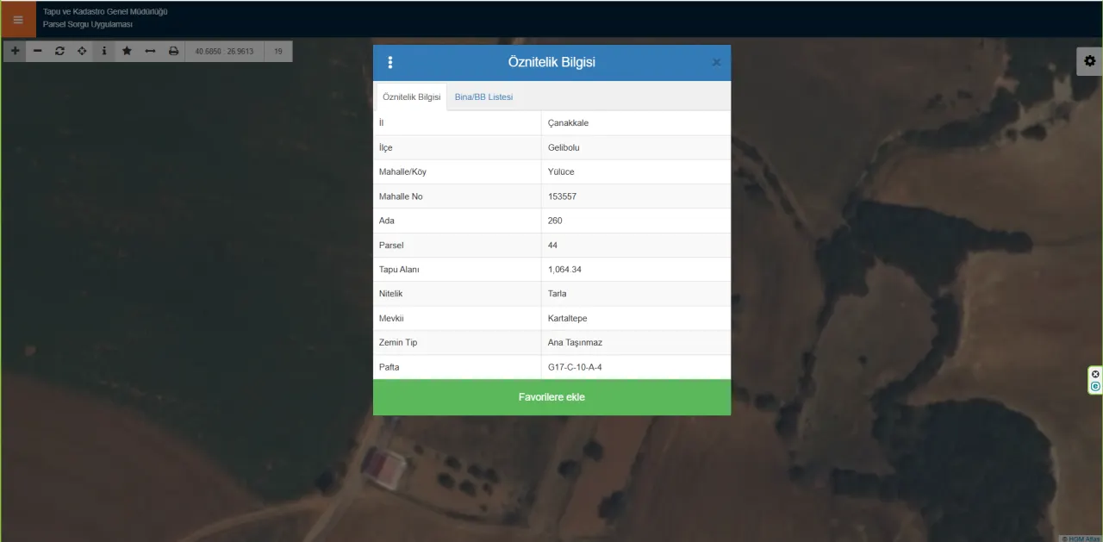Screen dimensions: 1103x542
Task: Click the Parsel value 44
Action: click(x=553, y=246)
